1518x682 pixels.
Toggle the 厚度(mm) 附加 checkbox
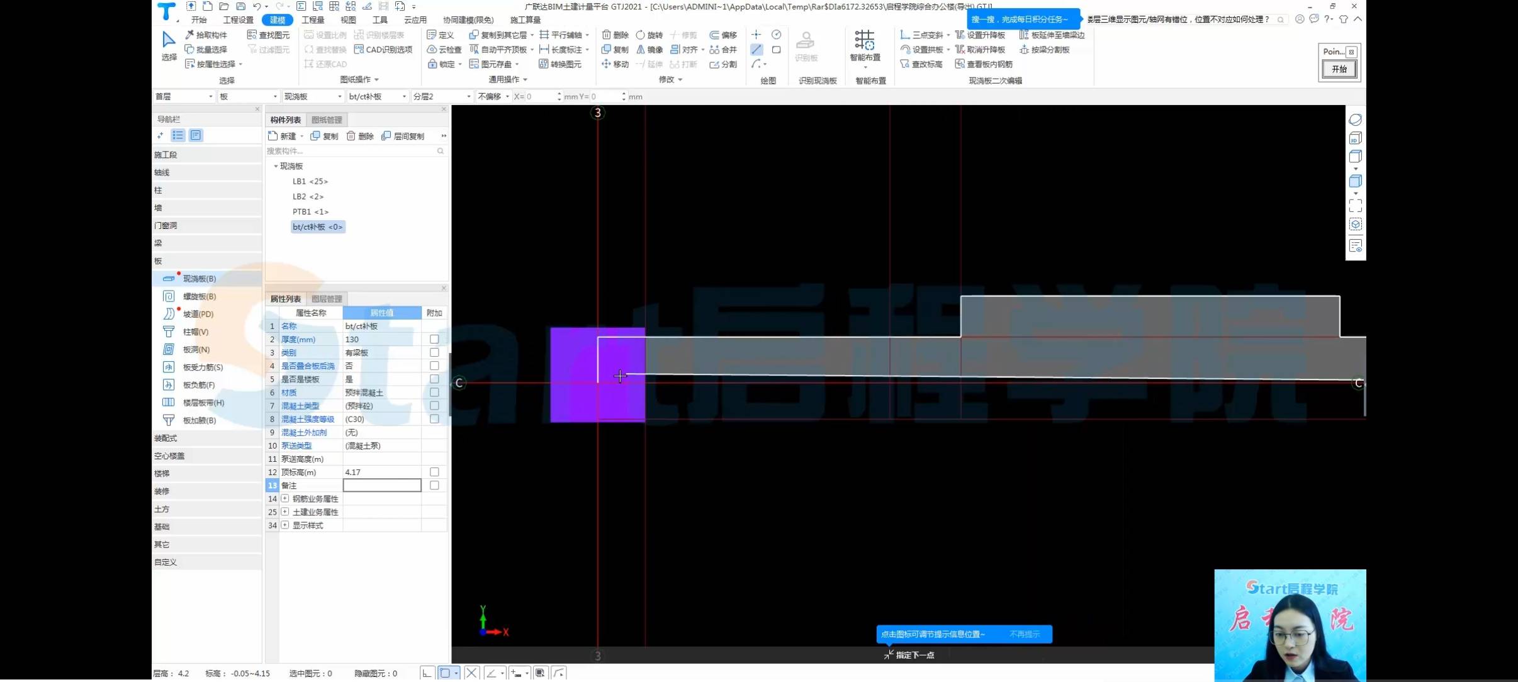point(434,339)
